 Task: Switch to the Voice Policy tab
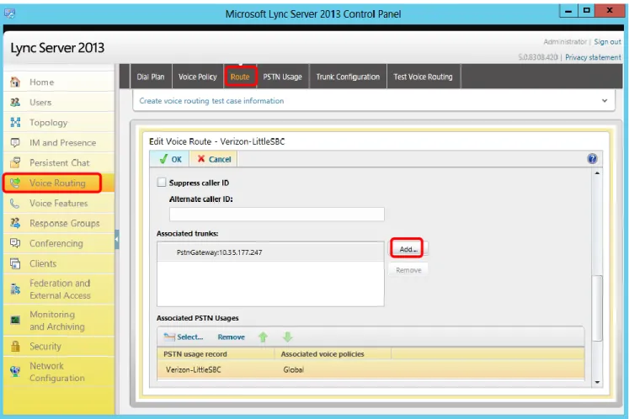(198, 77)
